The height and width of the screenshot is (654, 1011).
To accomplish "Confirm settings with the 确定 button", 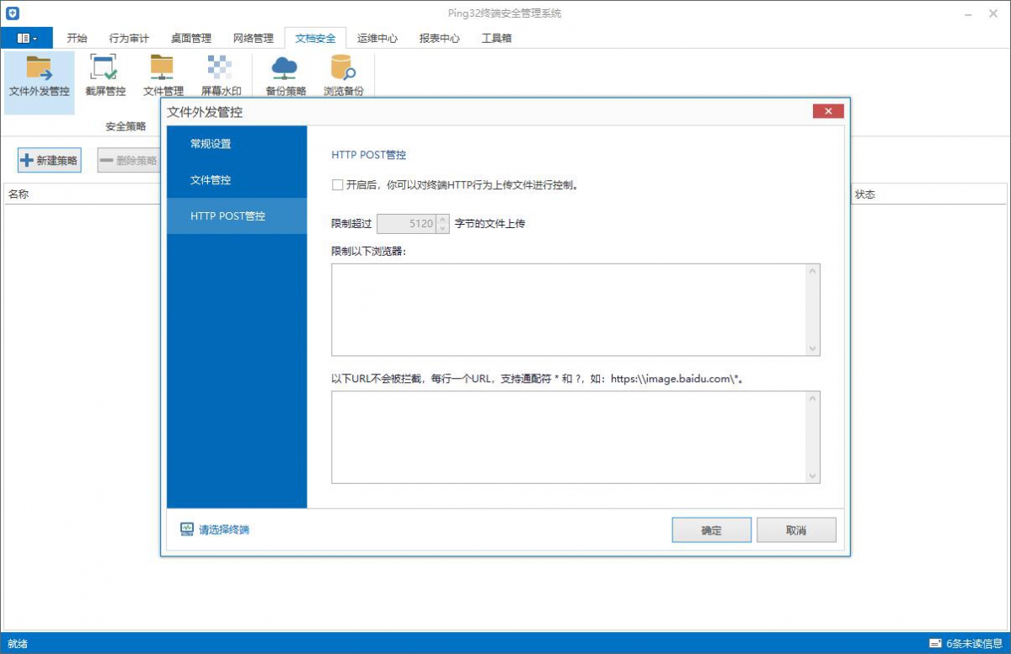I will [711, 529].
